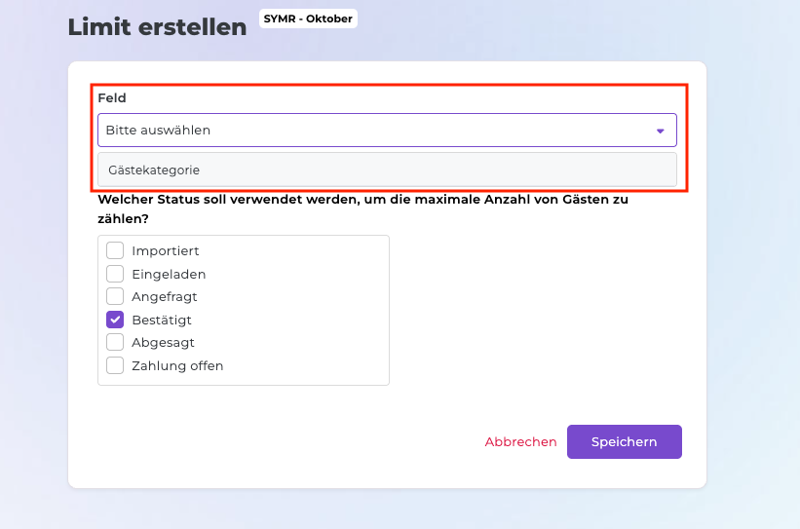
Task: Click the 'Abgesagt' label text
Action: point(164,342)
